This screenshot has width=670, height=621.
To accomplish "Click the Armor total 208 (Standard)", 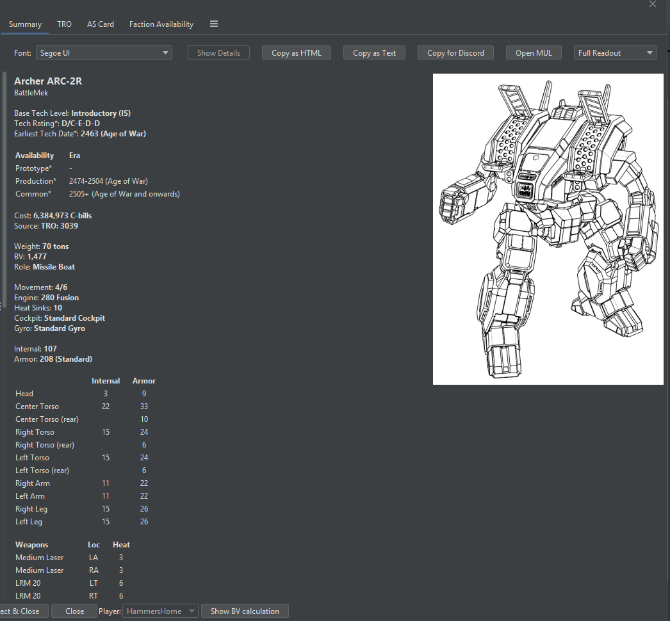I will pyautogui.click(x=66, y=359).
